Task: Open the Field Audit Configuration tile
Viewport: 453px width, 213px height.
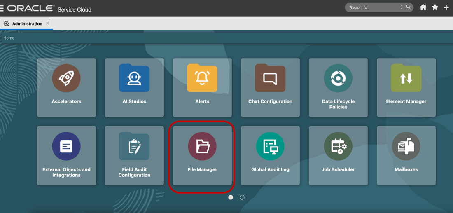Action: click(x=134, y=155)
